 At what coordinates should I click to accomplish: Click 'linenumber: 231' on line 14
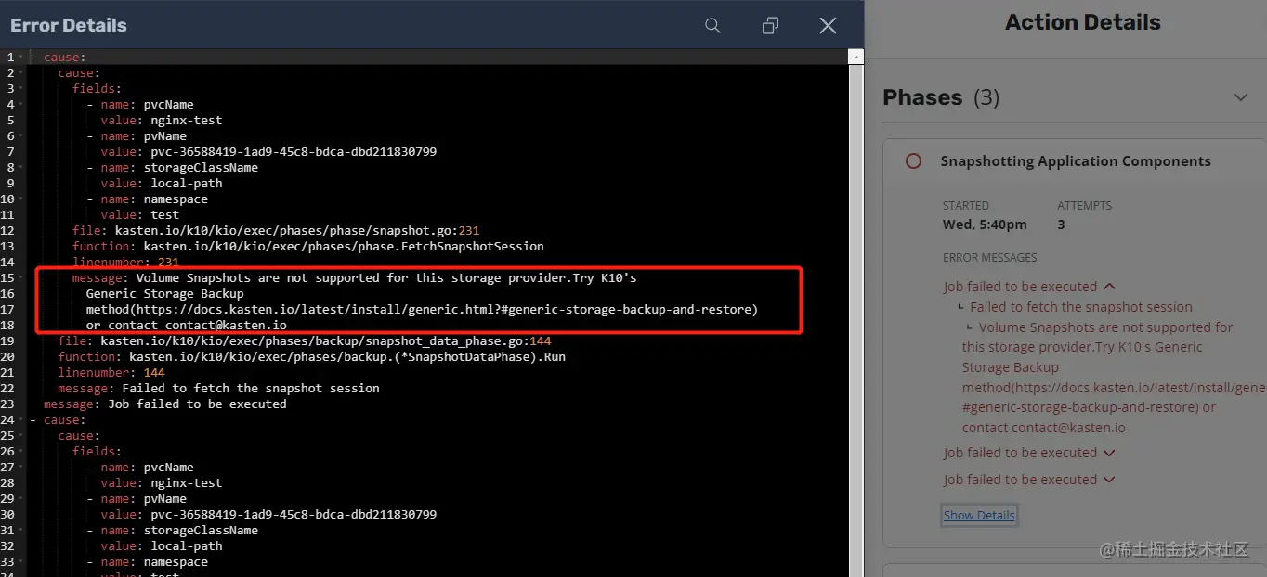126,263
